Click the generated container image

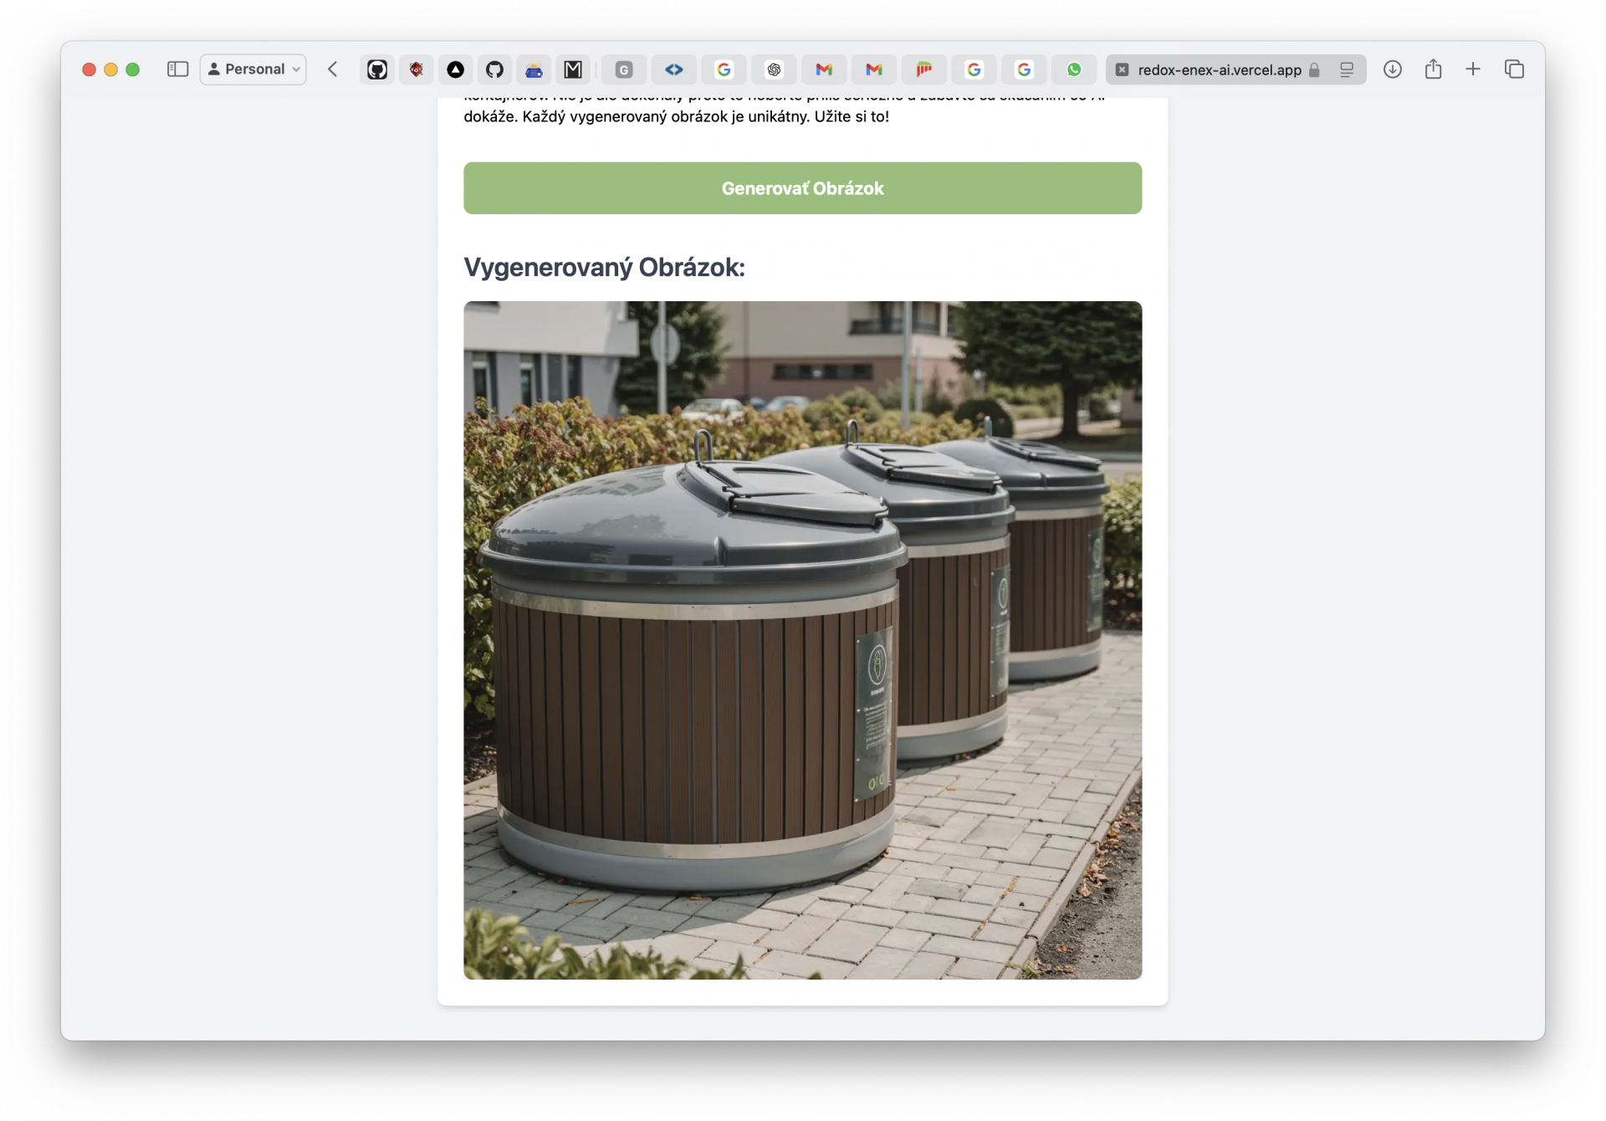(802, 640)
